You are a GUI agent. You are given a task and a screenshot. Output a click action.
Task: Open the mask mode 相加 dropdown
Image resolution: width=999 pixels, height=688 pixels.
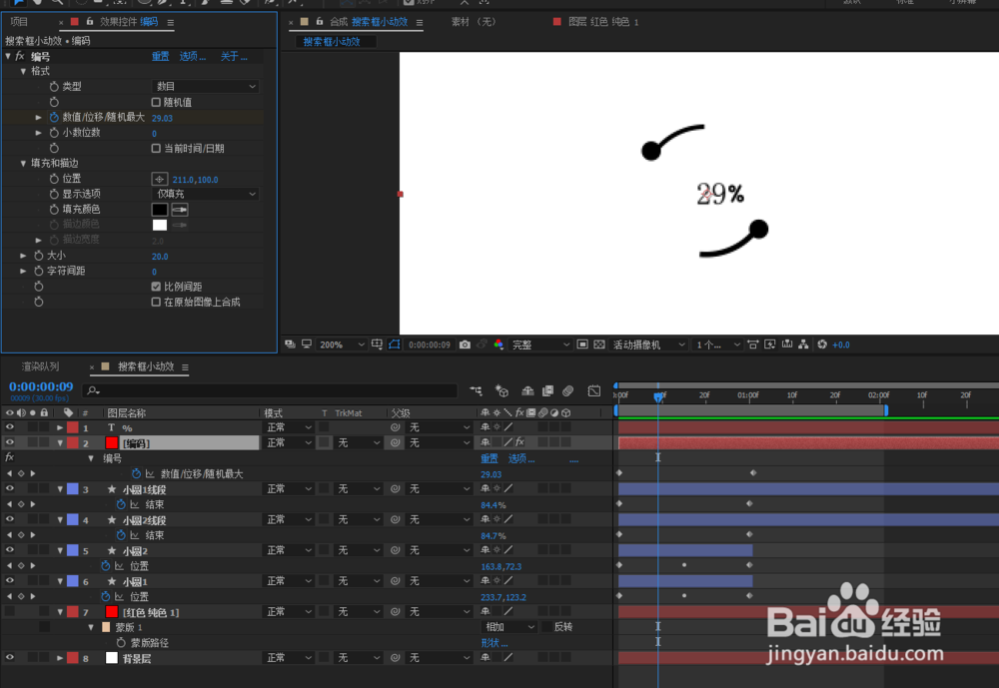pyautogui.click(x=509, y=627)
